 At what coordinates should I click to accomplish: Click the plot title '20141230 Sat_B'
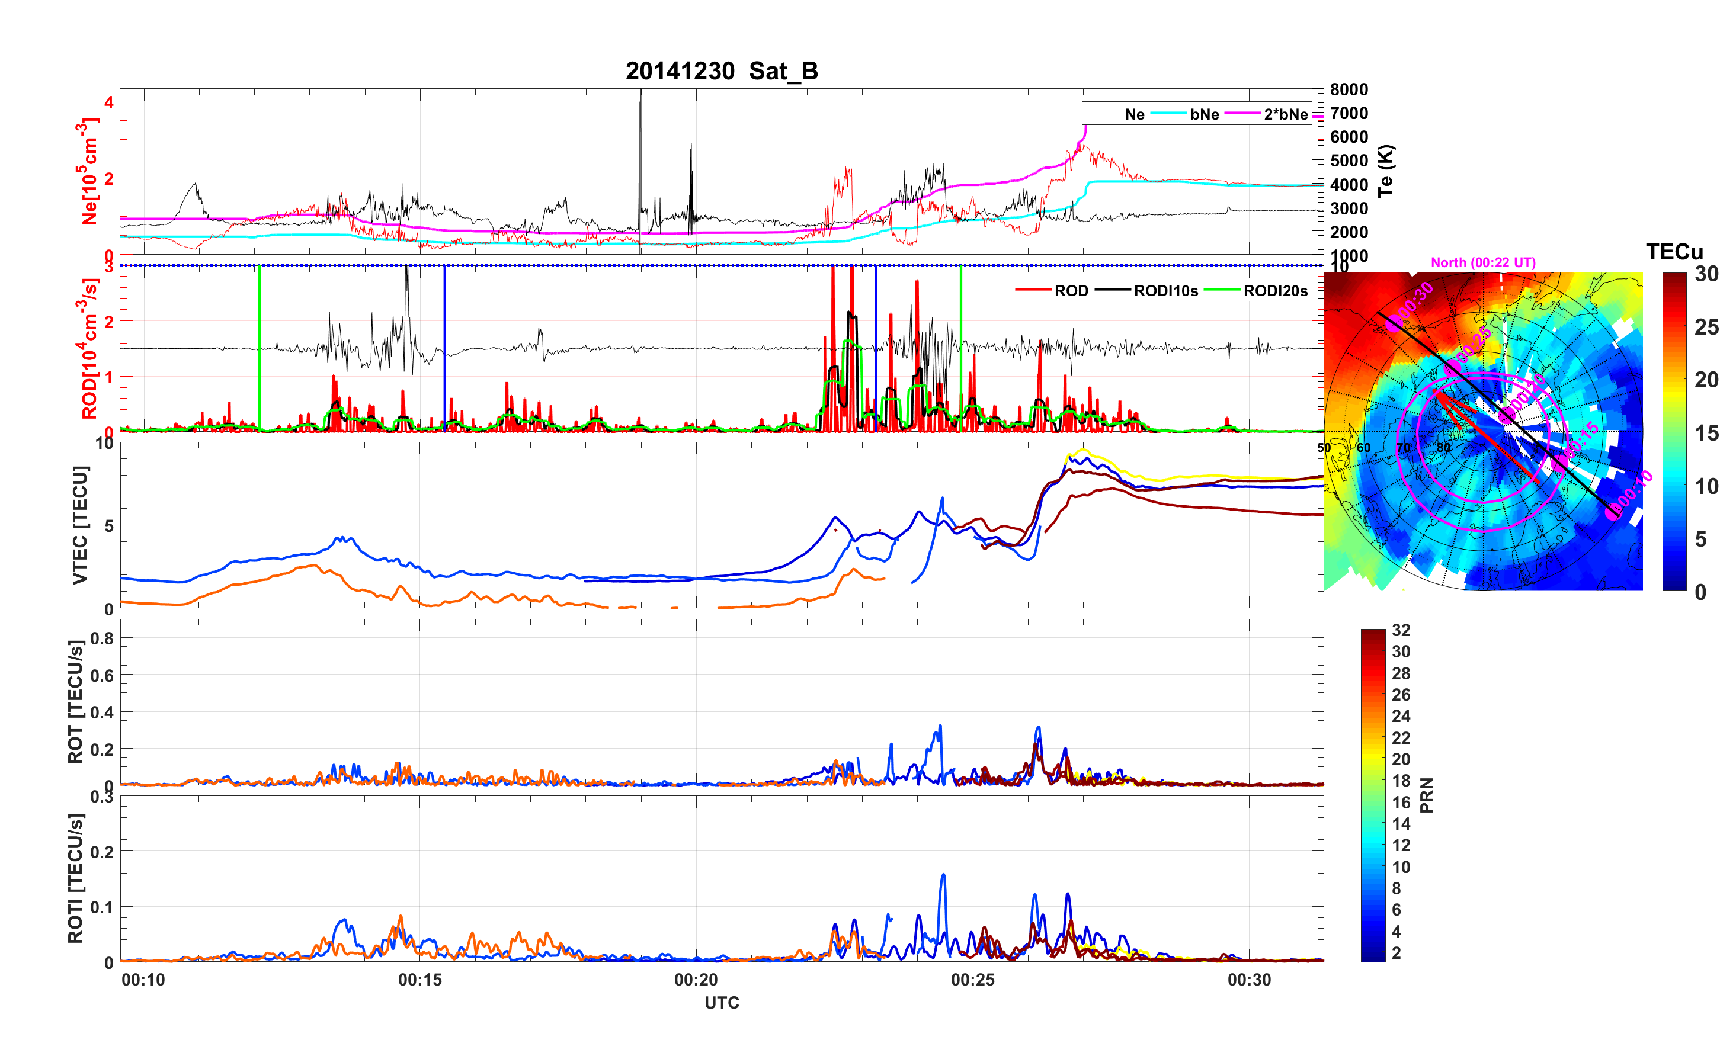coord(721,70)
